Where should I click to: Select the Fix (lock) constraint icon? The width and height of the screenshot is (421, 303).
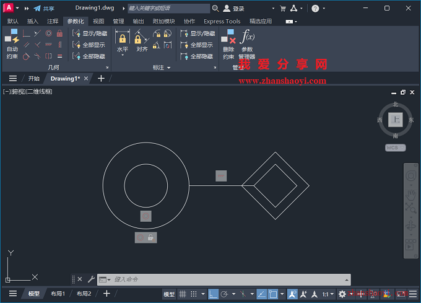[x=59, y=33]
